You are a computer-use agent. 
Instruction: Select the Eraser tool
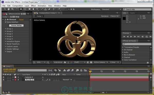[x=49, y=9]
